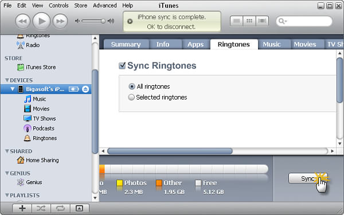Click the high volume speaker icon

(111, 21)
